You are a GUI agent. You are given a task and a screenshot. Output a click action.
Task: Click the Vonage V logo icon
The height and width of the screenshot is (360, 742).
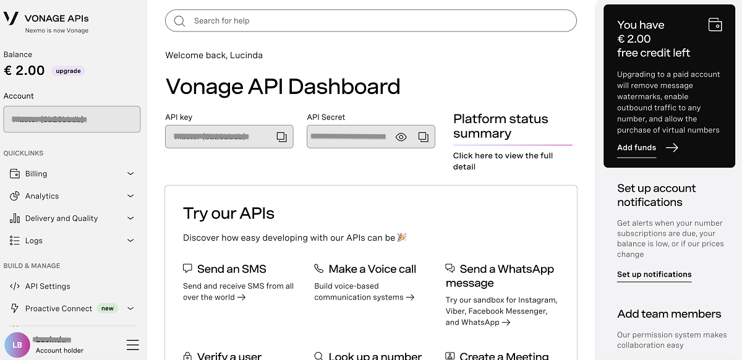(11, 18)
